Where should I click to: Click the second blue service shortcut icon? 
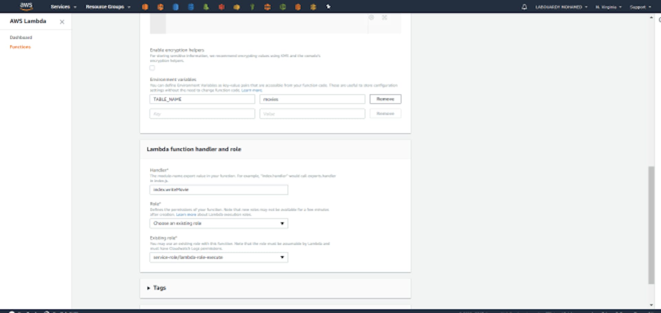[191, 7]
